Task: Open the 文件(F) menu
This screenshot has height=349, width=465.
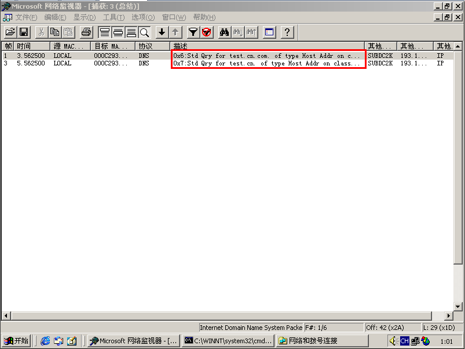Action: click(x=26, y=17)
